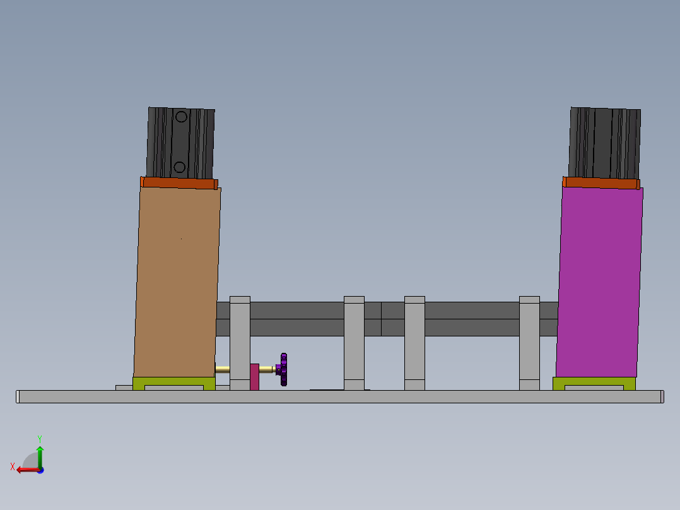Click the red X axis of the triad

coord(27,470)
